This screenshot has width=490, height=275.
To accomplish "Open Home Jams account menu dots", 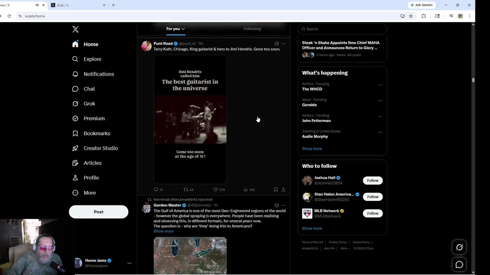I will pos(129,263).
